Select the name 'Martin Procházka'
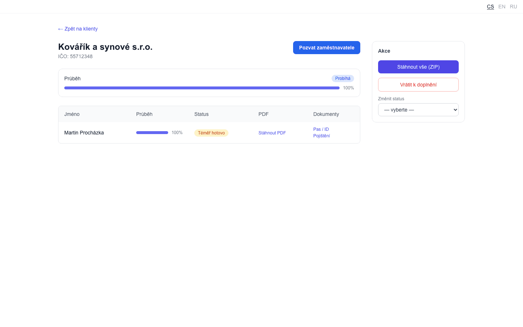The height and width of the screenshot is (327, 523). 84,133
